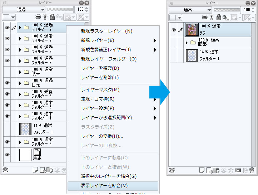Click opacity slider in left layer panel

coord(60,10)
